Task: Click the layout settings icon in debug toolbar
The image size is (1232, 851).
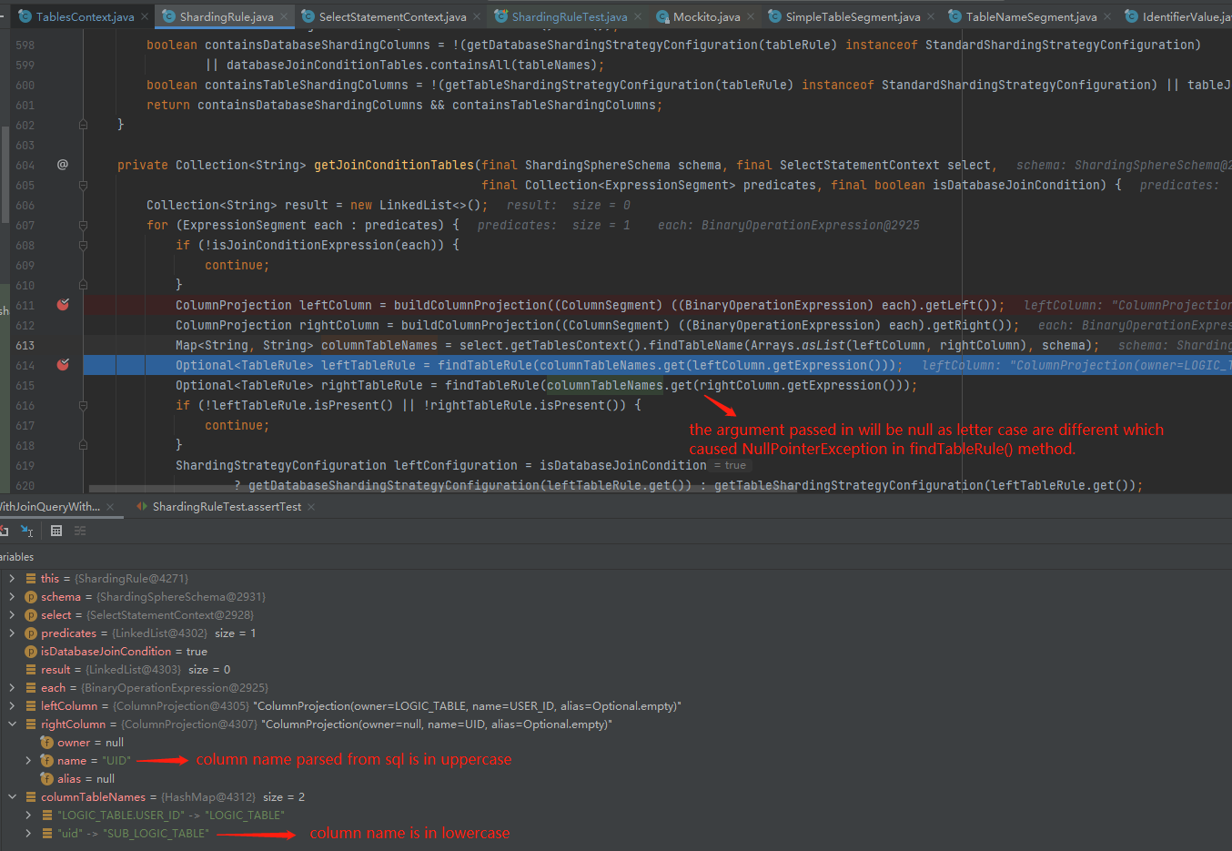Action: coord(80,530)
